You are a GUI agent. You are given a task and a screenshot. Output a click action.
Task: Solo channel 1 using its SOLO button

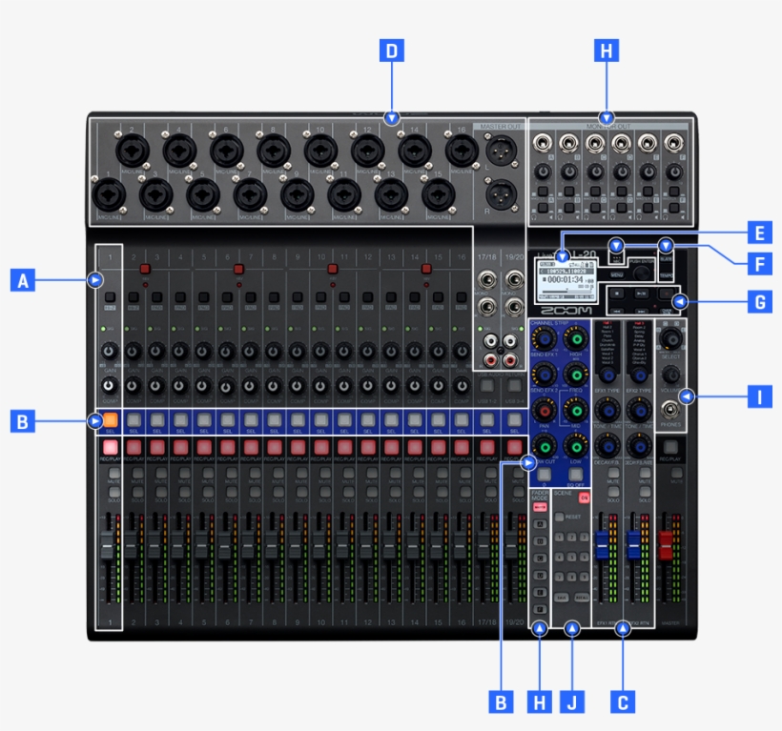114,492
